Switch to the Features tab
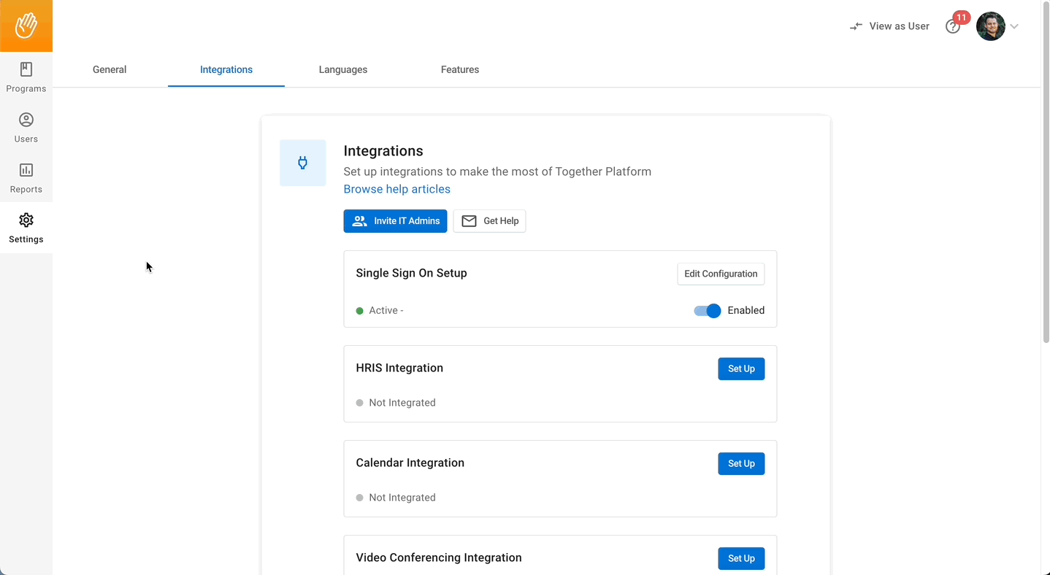Viewport: 1050px width, 575px height. [460, 70]
